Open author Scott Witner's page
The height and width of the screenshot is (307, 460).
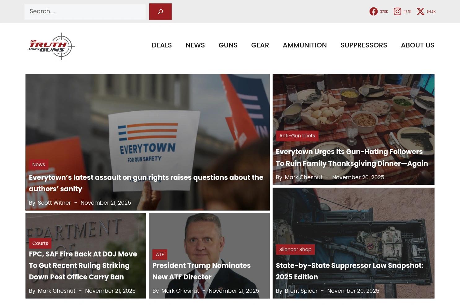[55, 203]
